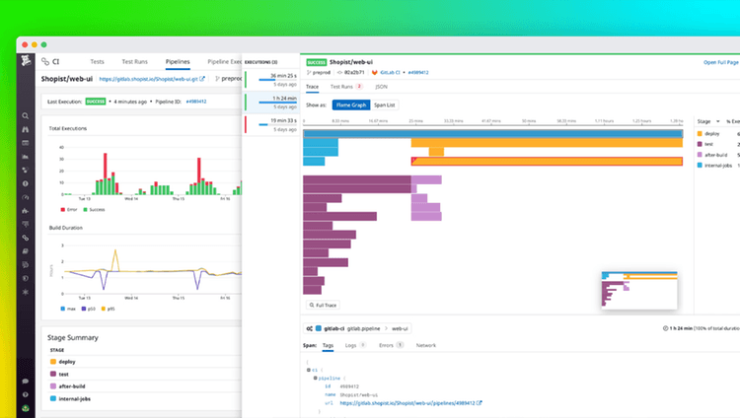Open the gauge icon in the sidebar

pyautogui.click(x=26, y=197)
